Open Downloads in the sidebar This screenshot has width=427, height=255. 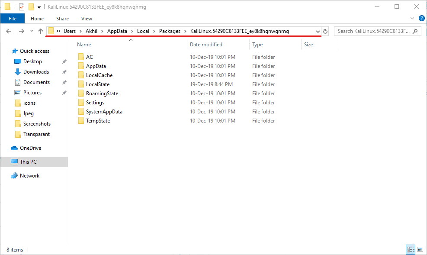36,71
